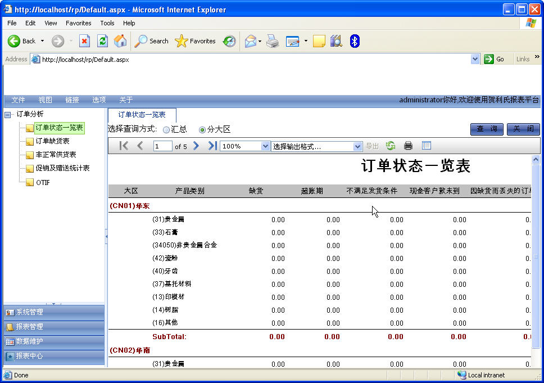
Task: Refresh the page using IE Refresh icon
Action: click(x=102, y=41)
